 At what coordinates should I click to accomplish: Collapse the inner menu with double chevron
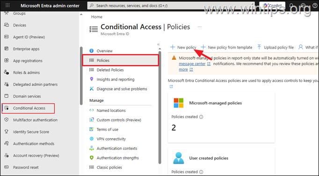(x=159, y=44)
